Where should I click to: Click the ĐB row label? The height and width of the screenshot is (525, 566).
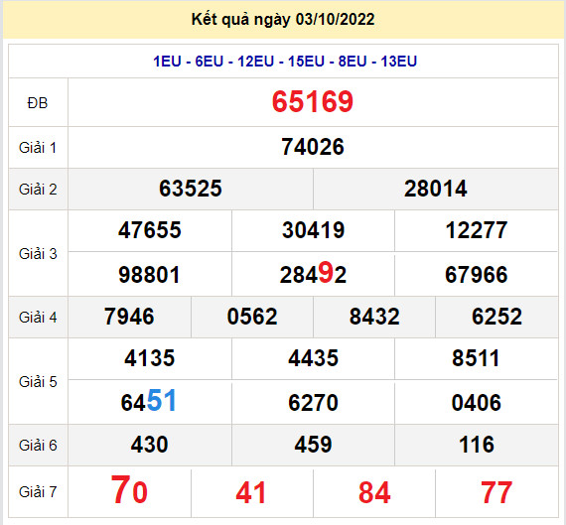(x=38, y=103)
